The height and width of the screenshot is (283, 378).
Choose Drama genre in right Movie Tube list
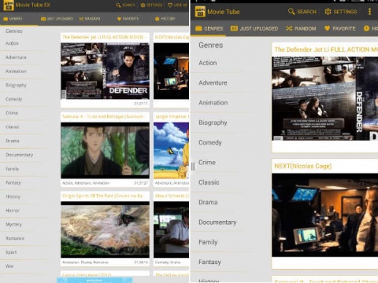(x=208, y=202)
